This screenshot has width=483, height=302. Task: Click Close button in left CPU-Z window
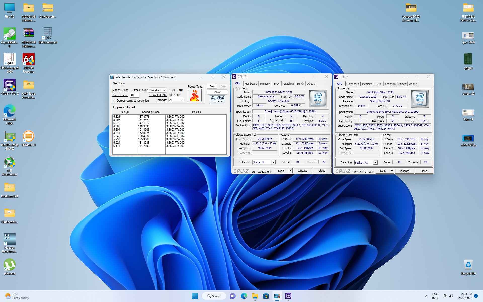point(322,171)
